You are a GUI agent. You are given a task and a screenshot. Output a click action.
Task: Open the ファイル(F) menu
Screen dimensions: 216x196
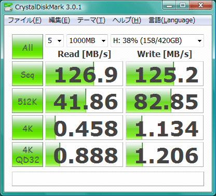[x=25, y=20]
